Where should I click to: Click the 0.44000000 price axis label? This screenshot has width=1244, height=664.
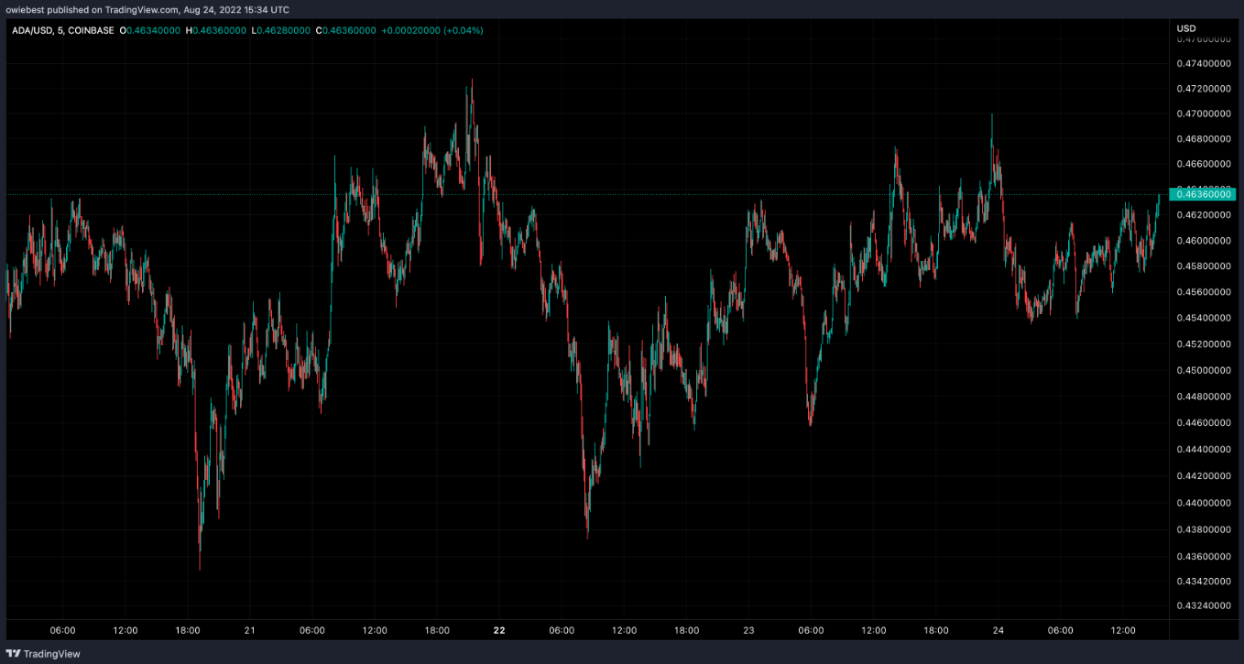1203,503
